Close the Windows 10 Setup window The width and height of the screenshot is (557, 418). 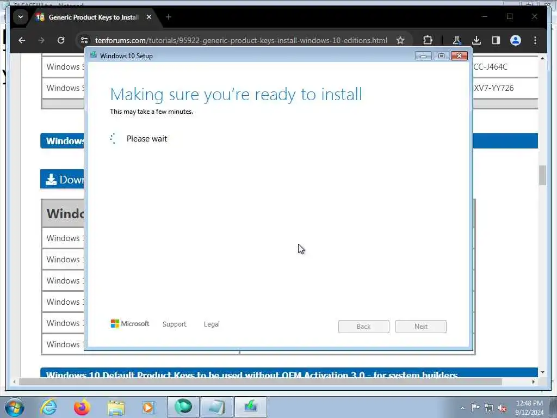coord(459,56)
